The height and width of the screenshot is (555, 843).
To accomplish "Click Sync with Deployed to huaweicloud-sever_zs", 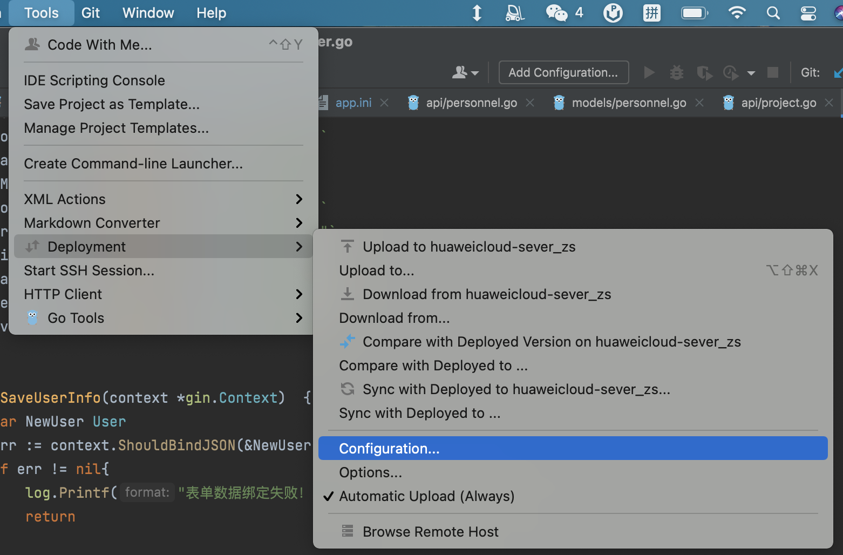I will tap(573, 389).
